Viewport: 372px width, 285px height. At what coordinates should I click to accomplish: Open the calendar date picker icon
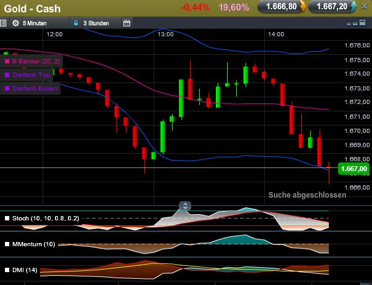pyautogui.click(x=126, y=23)
